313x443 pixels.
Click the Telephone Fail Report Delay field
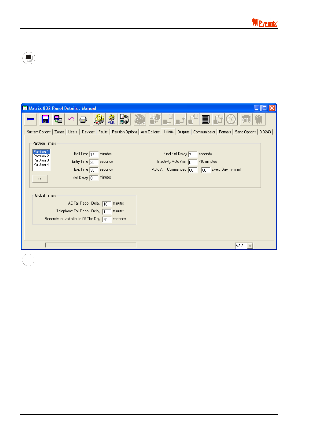point(107,212)
